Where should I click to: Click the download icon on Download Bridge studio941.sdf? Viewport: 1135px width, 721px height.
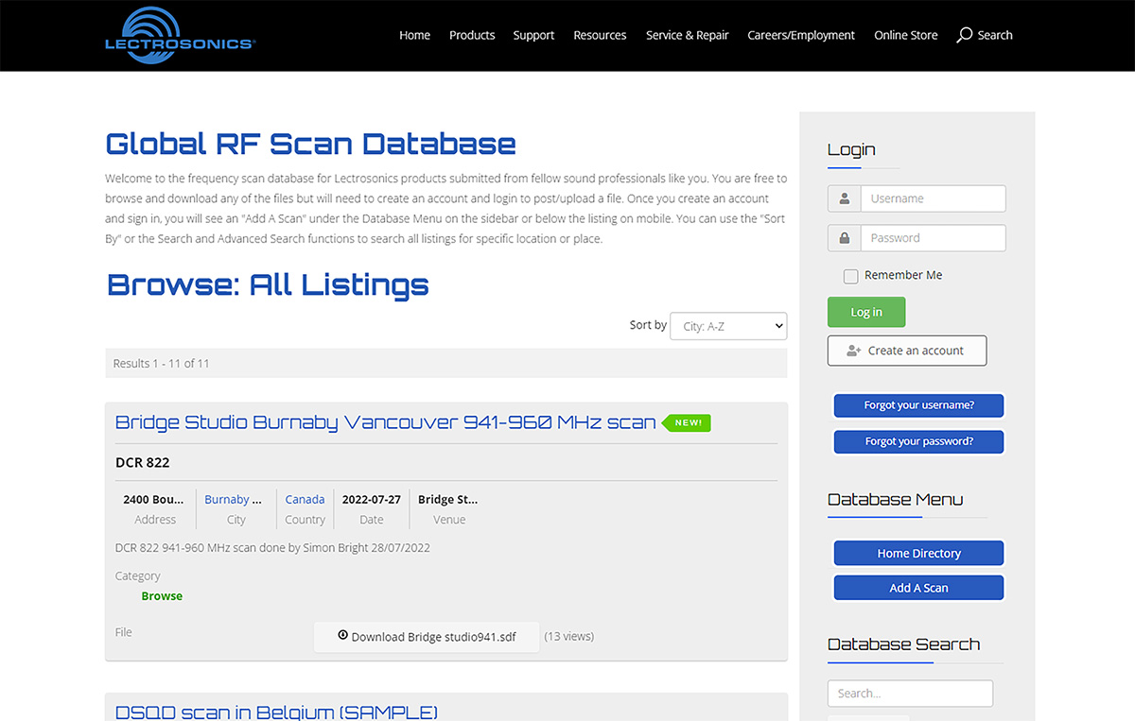(x=344, y=636)
